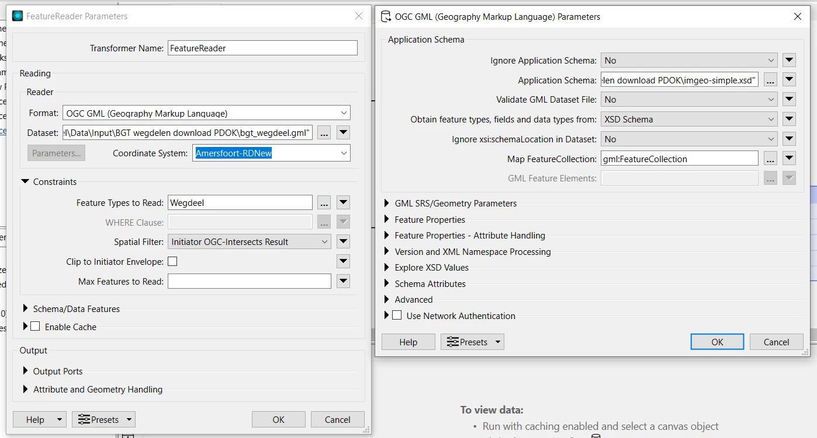This screenshot has height=438, width=817.
Task: Expand the Schema Attributes section
Action: pos(387,283)
